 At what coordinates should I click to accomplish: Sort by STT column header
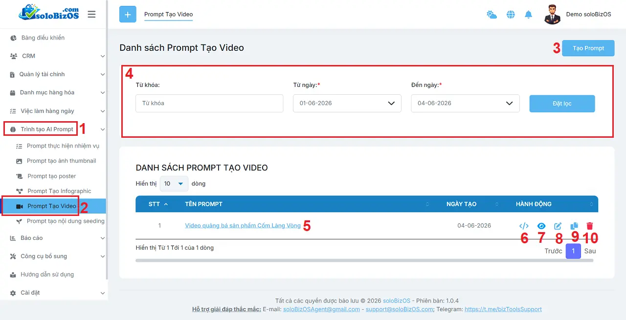tap(158, 204)
